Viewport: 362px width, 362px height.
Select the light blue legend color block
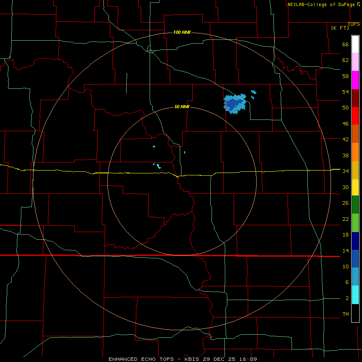(x=355, y=276)
